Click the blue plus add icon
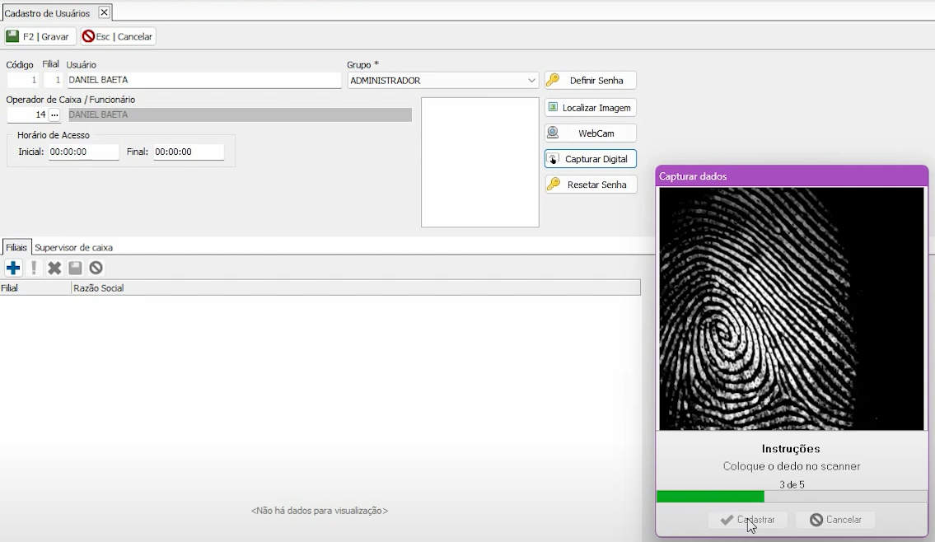This screenshot has height=542, width=935. tap(13, 268)
